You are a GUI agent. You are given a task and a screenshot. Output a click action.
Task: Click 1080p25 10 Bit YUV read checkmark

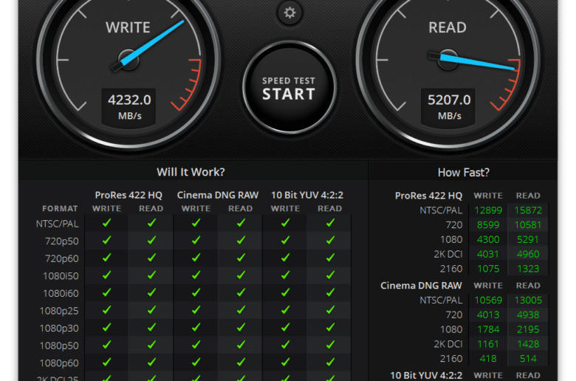click(x=330, y=310)
